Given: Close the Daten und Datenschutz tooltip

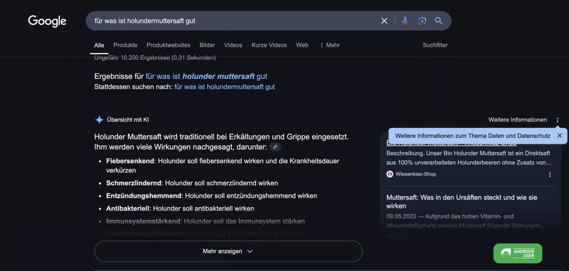Looking at the screenshot, I should point(560,135).
